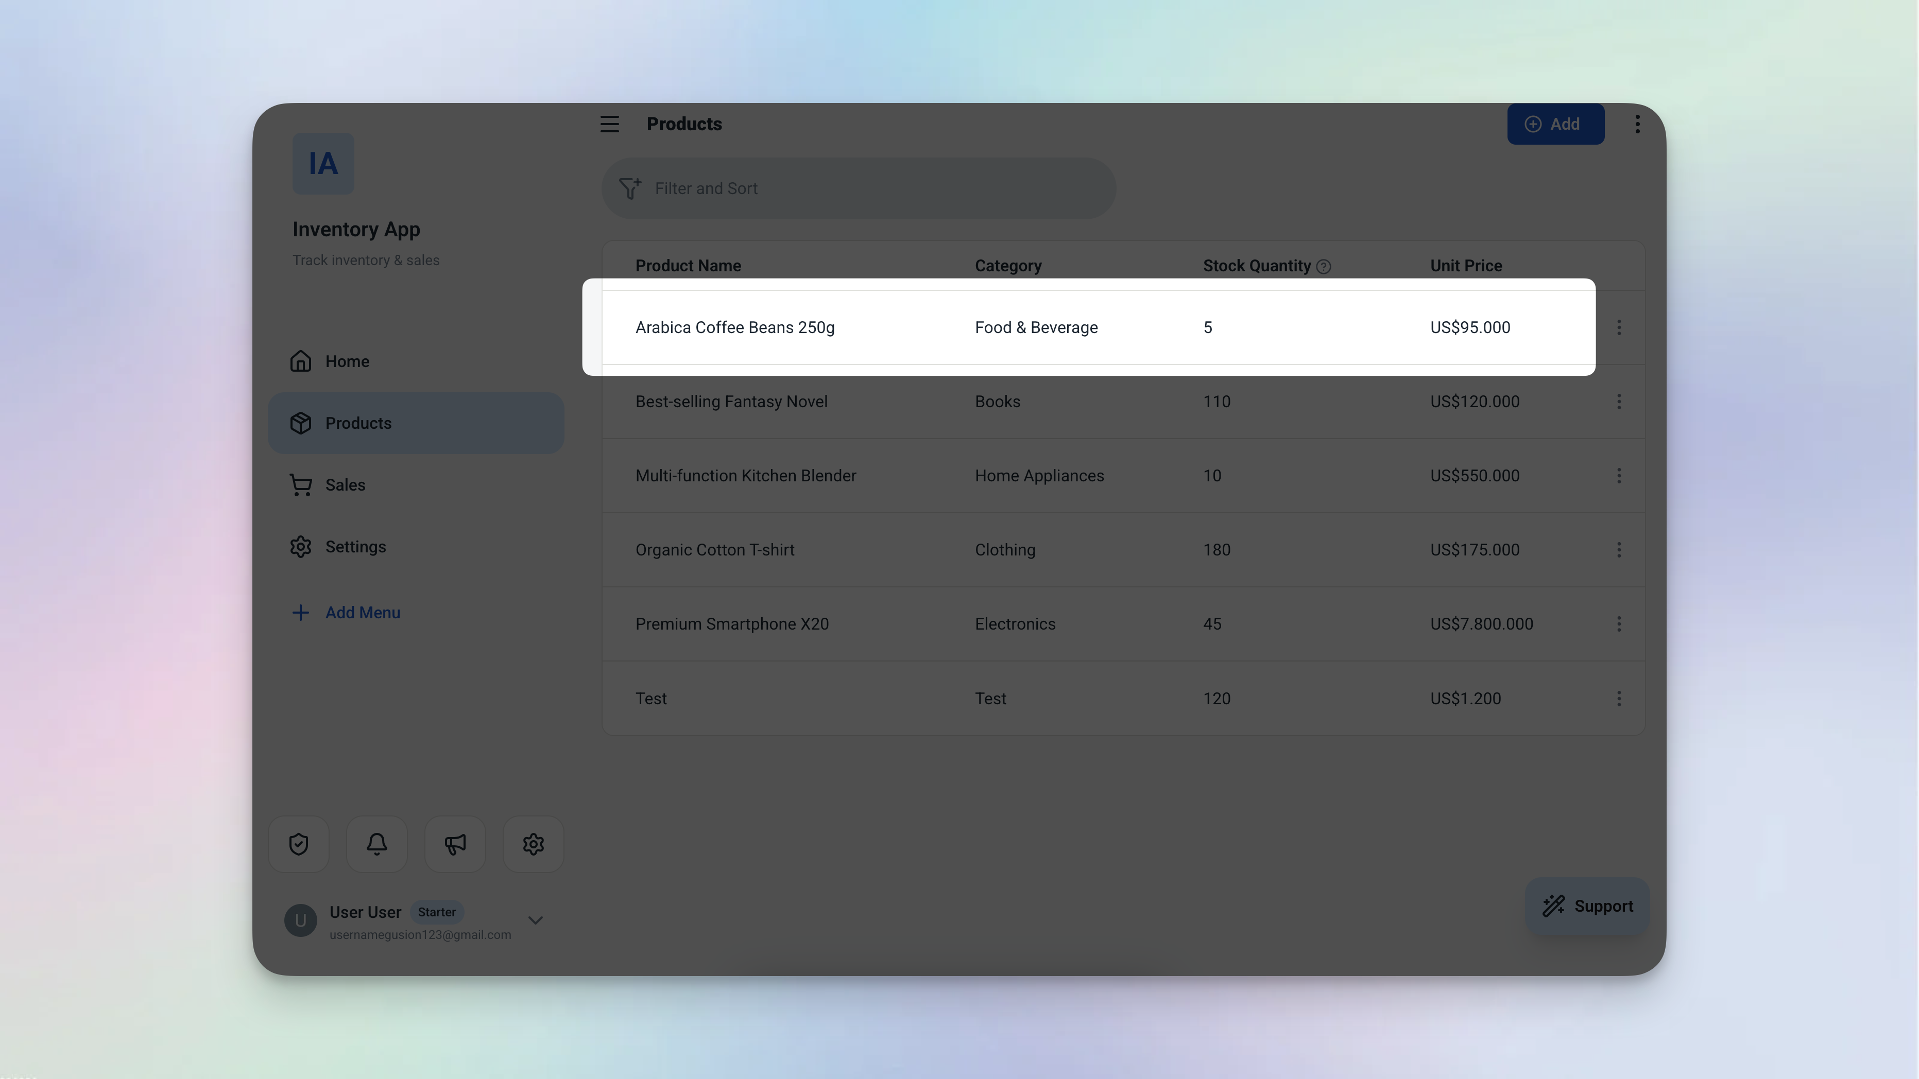Click Stock Quantity help question icon
1919x1079 pixels.
(x=1323, y=267)
